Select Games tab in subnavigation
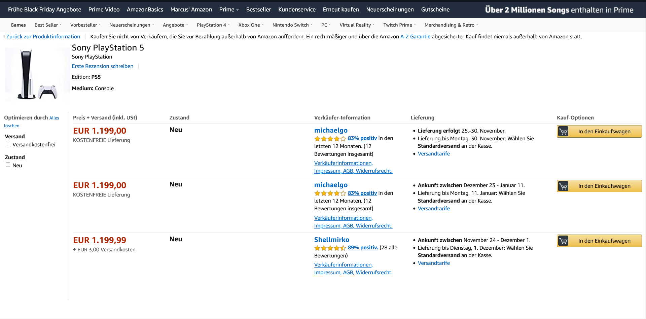 point(18,25)
